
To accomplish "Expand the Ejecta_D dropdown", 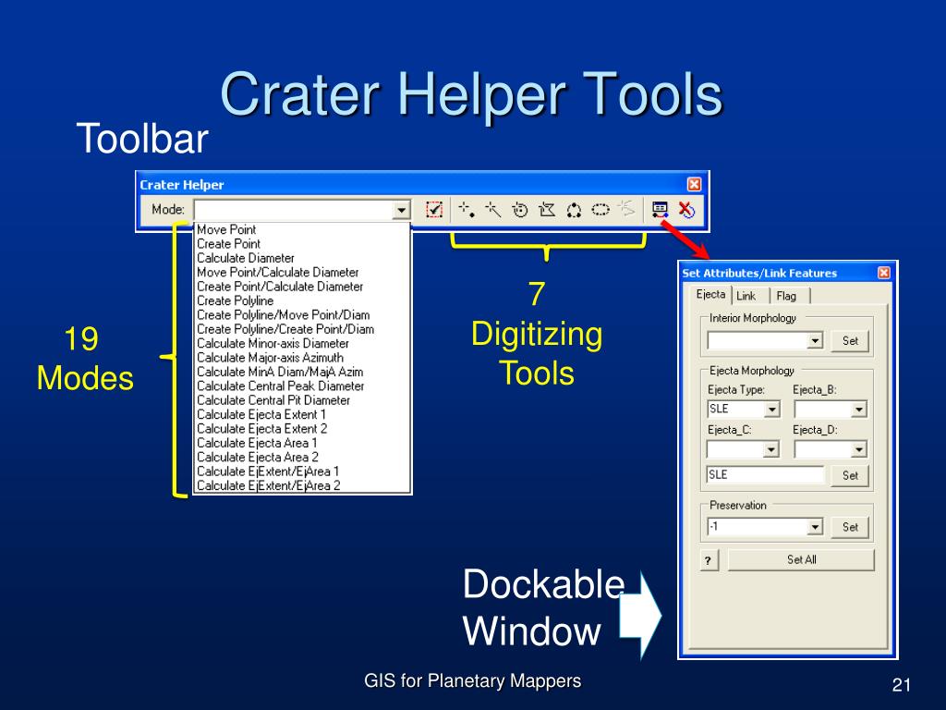I will pyautogui.click(x=859, y=449).
